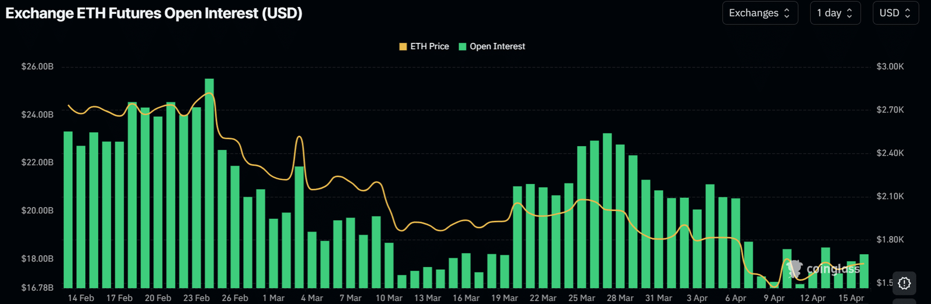
Task: Click the Coinglass watermark logo
Action: (822, 269)
